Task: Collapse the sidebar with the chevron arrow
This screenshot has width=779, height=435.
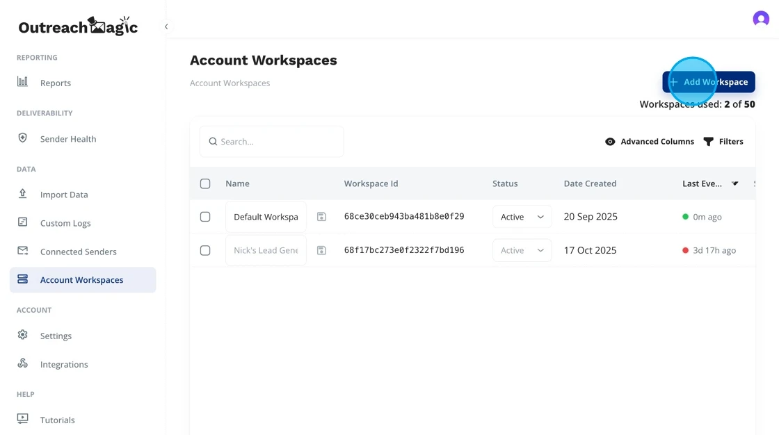Action: (166, 26)
